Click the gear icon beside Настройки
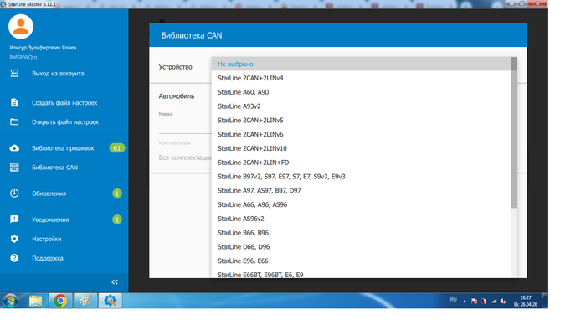Viewport: 586px width, 325px height. (x=14, y=239)
